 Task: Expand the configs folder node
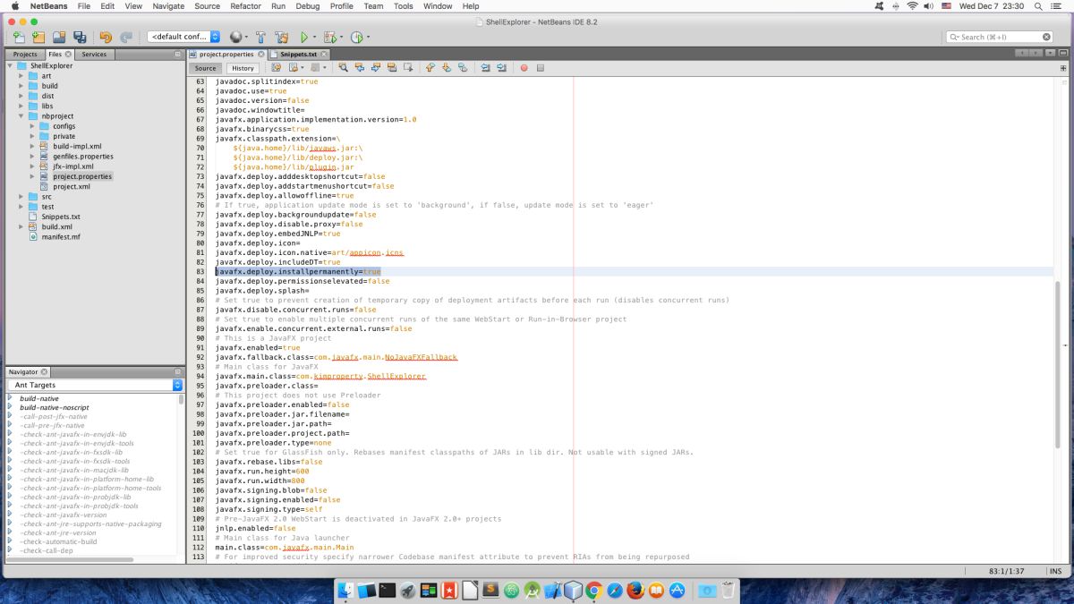pyautogui.click(x=32, y=126)
